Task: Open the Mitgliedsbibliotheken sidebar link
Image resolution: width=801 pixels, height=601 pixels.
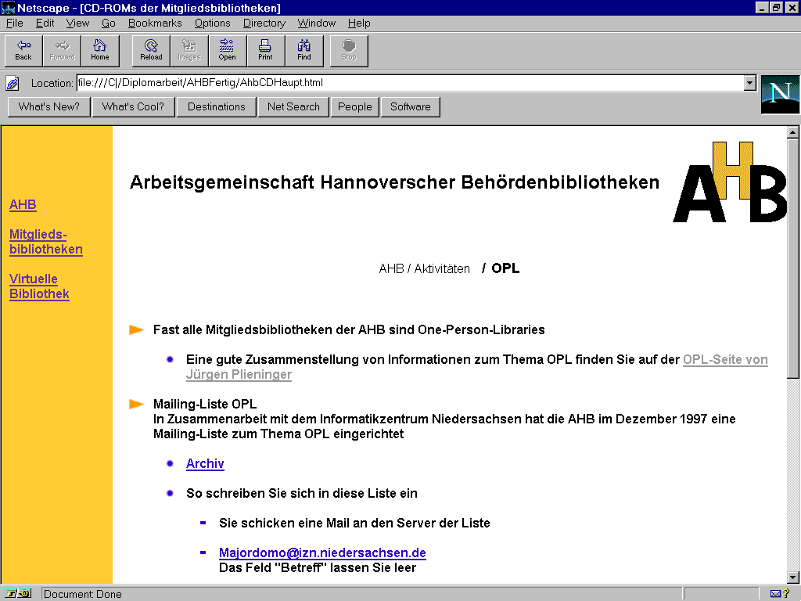Action: pyautogui.click(x=46, y=242)
